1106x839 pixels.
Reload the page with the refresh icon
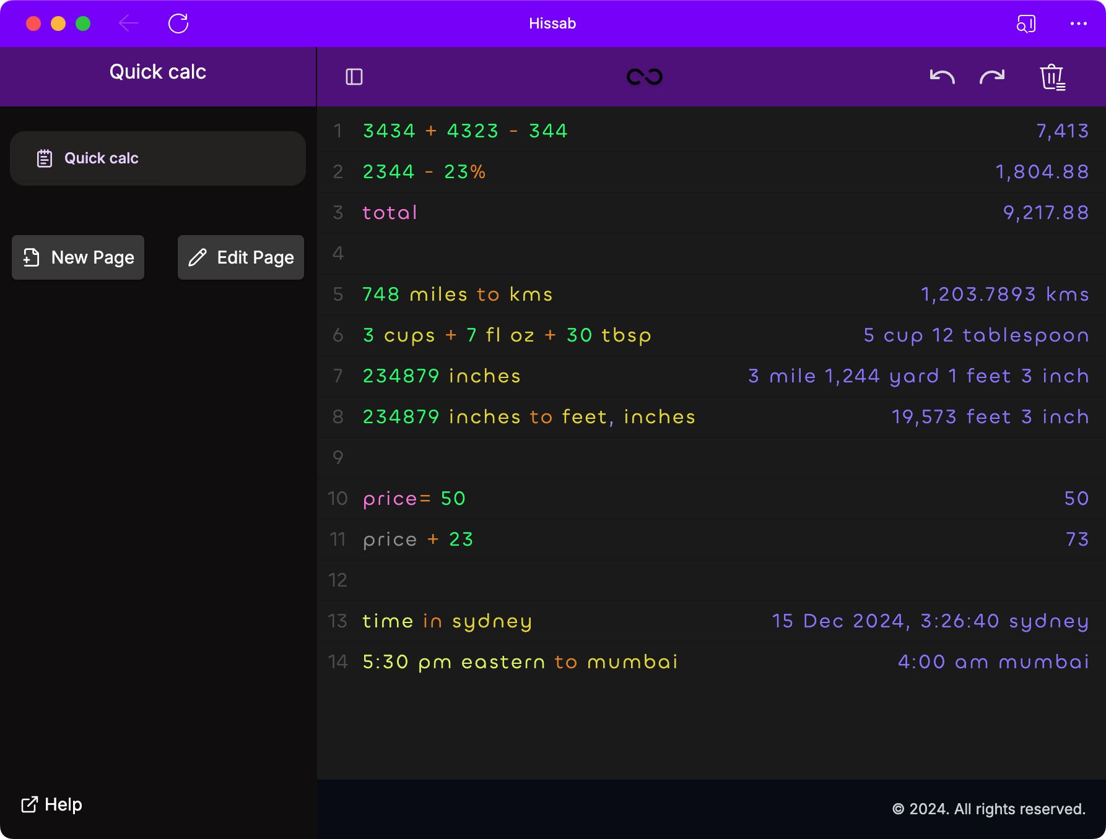(178, 24)
